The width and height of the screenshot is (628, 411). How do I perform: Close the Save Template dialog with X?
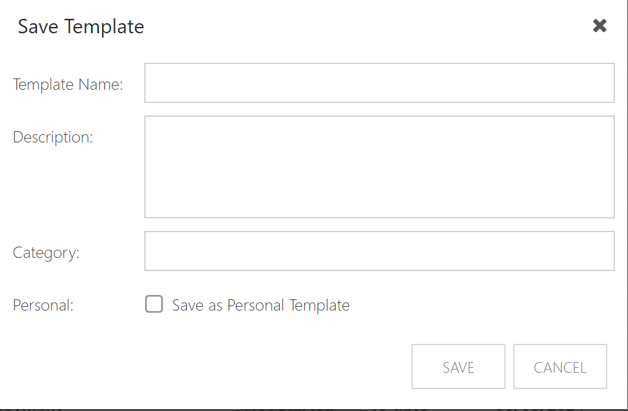coord(600,26)
